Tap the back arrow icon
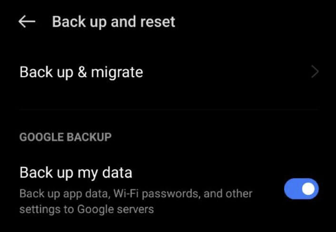The height and width of the screenshot is (232, 336). coord(27,22)
